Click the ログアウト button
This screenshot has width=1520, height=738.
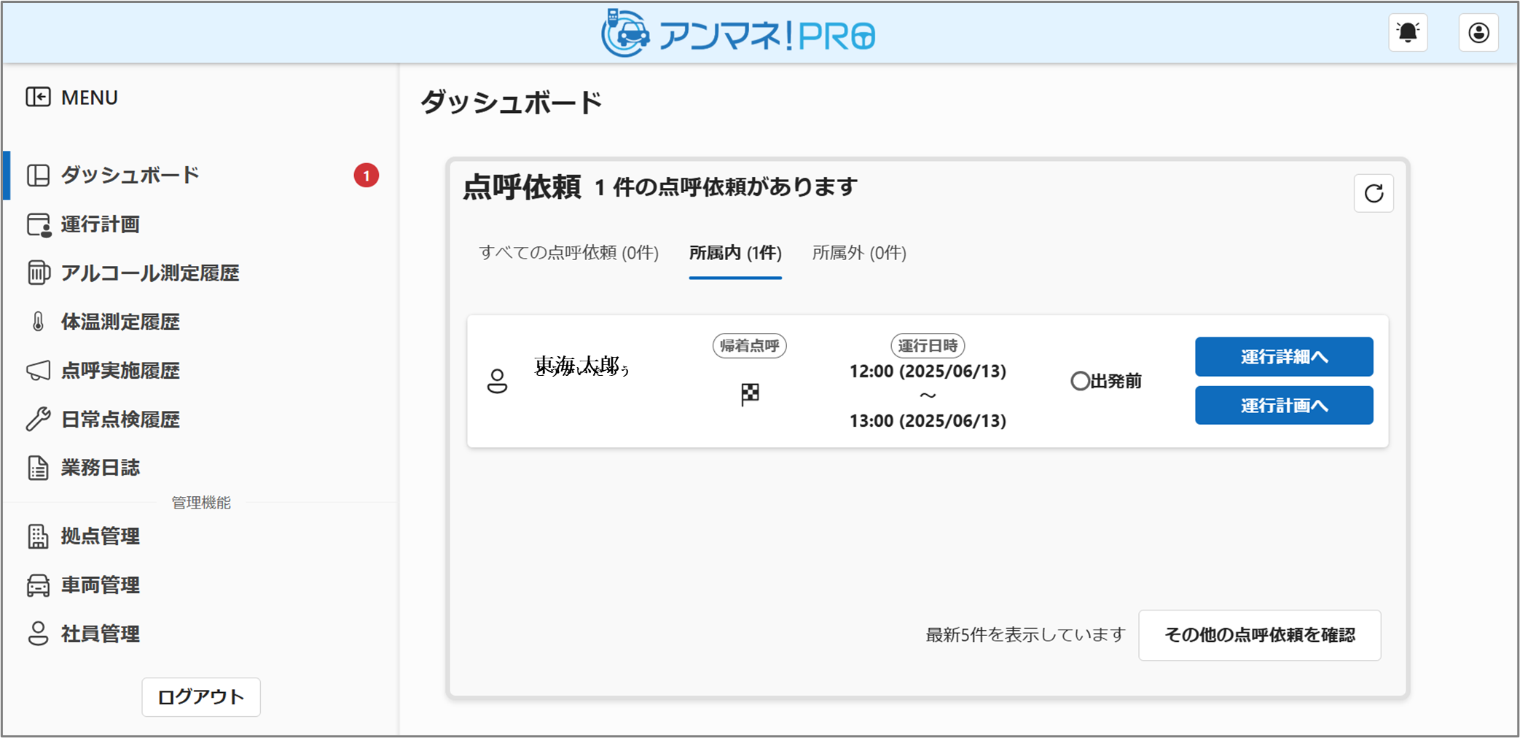click(x=200, y=696)
